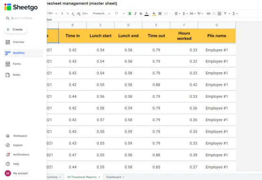Toggle strikethrough formatting in toolbar

click(141, 13)
